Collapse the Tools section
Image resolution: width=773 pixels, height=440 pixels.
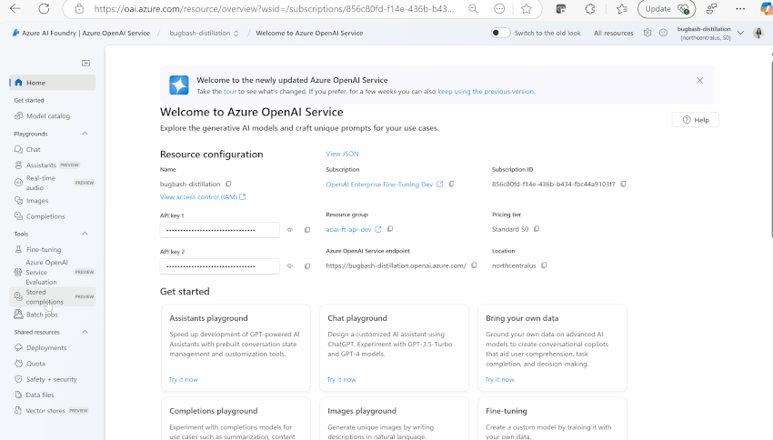[85, 234]
